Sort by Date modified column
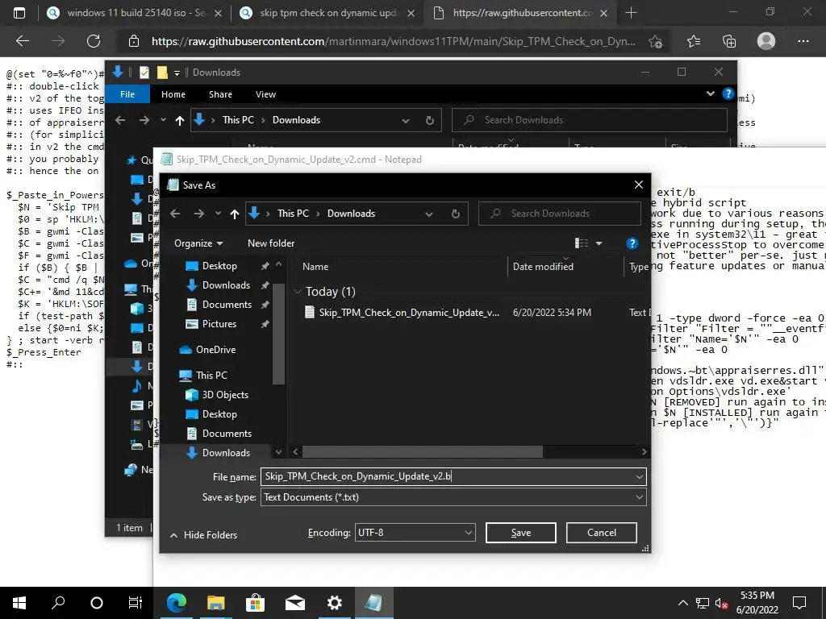Screen dimensions: 826x619 pos(543,267)
